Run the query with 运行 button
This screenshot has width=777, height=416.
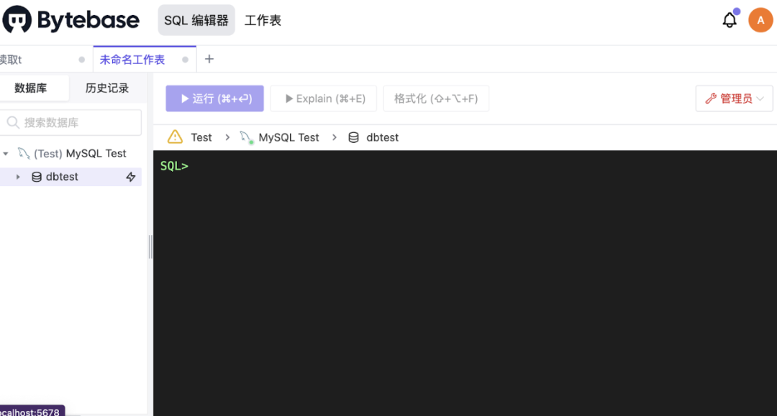click(214, 98)
